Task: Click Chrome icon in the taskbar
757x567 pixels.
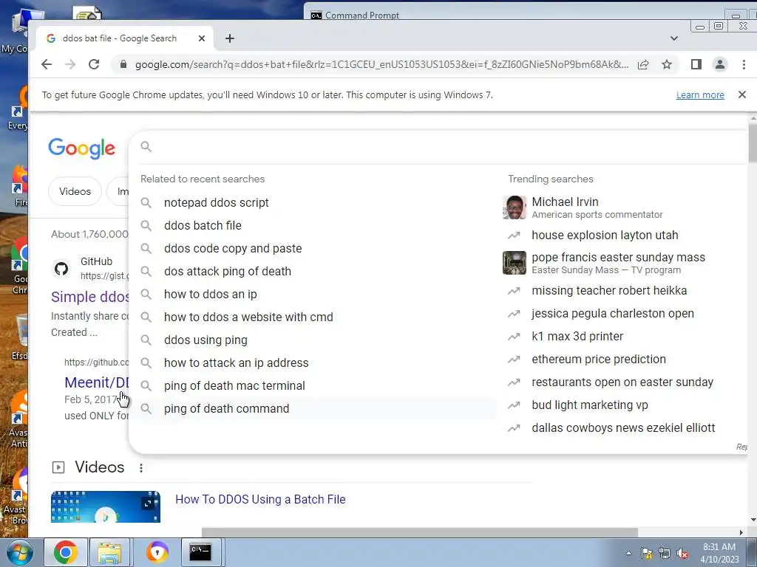Action: 66,552
